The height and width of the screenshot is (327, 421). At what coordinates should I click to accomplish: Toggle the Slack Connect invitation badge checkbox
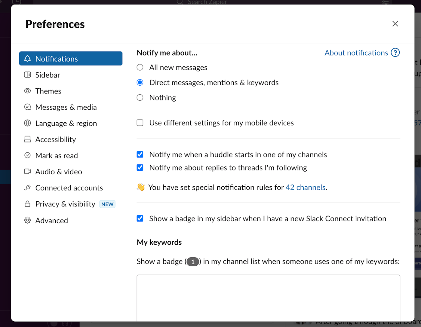[x=140, y=219]
